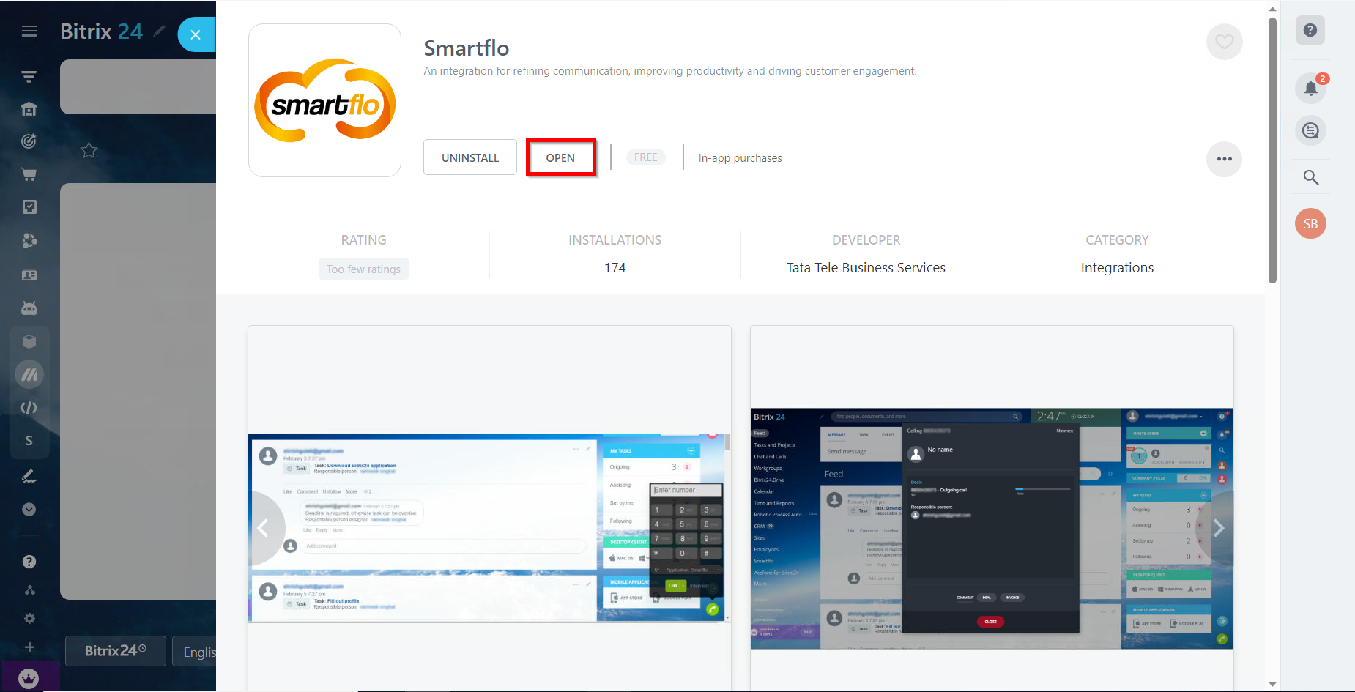The width and height of the screenshot is (1355, 692).
Task: Click the Smartflo app title
Action: coord(467,48)
